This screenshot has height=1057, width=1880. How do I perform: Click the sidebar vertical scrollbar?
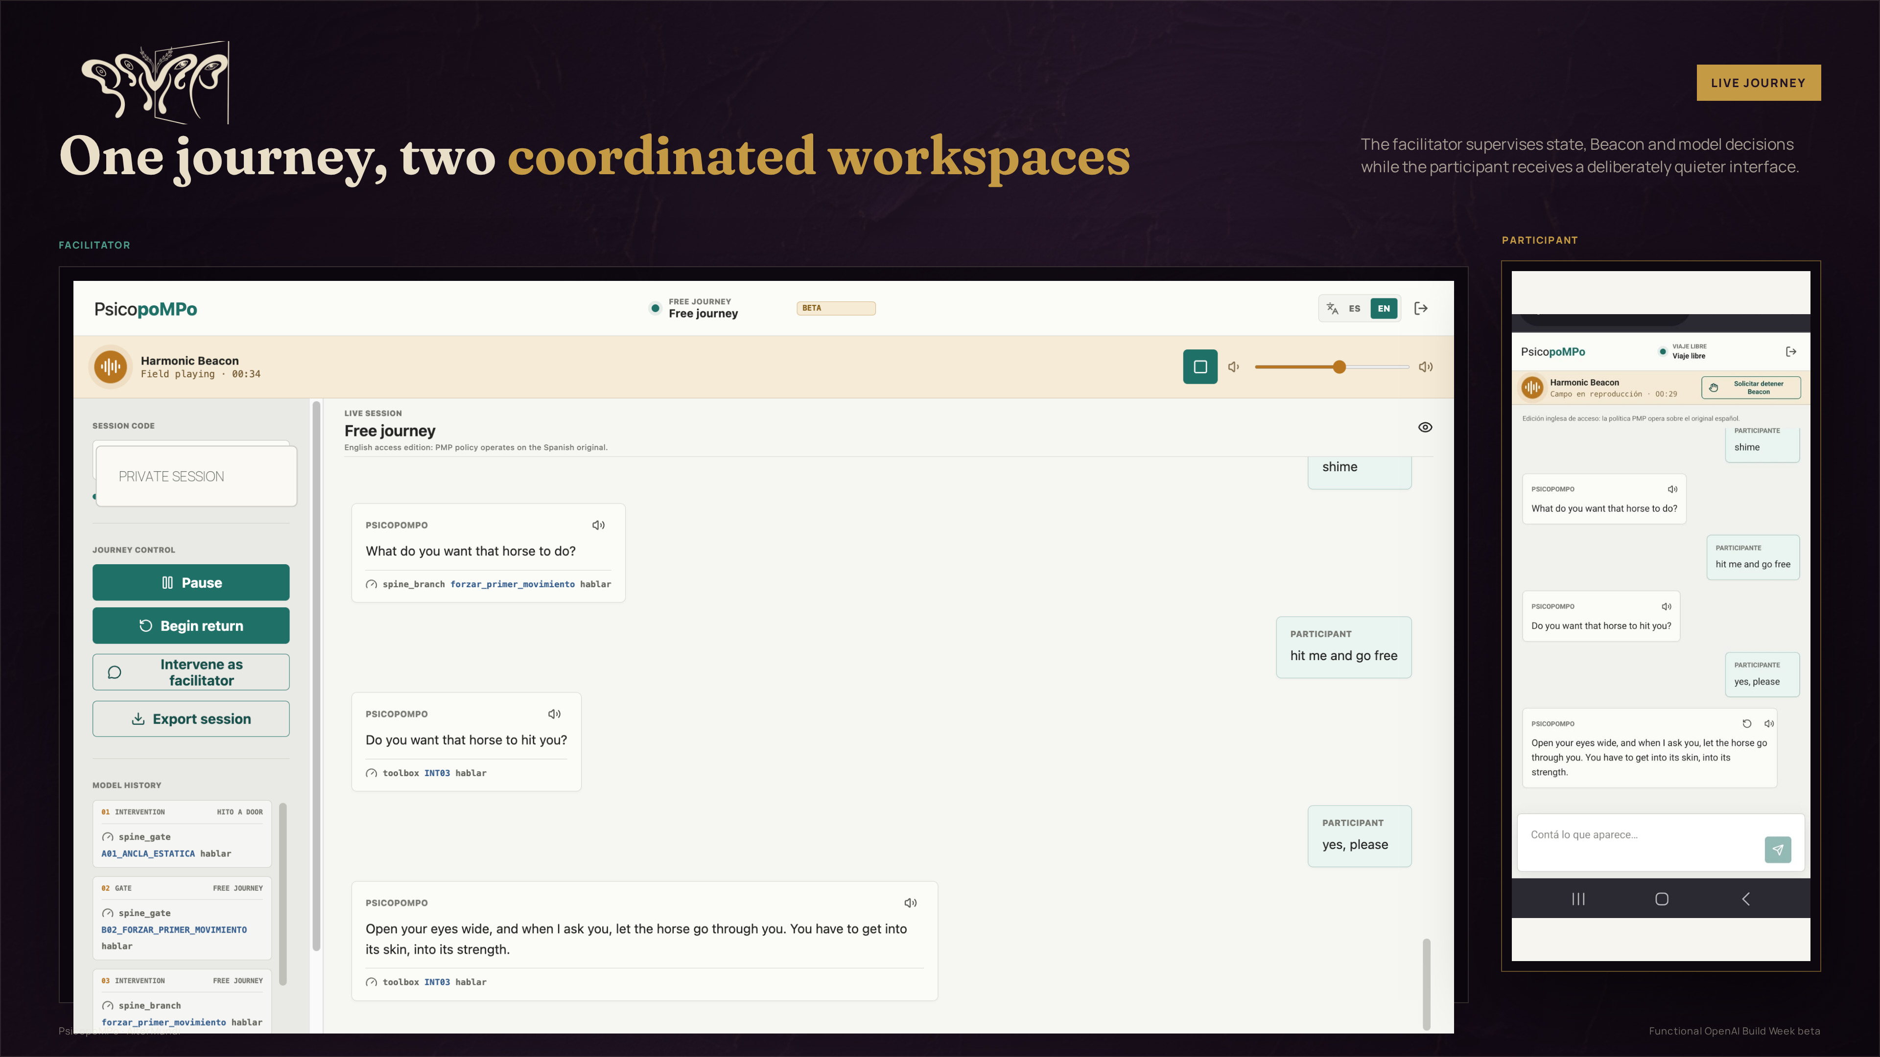(316, 676)
